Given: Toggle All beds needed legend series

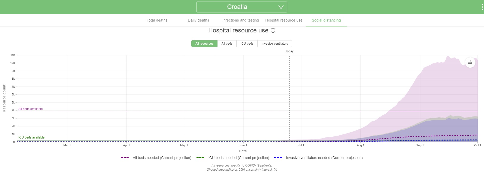Looking at the screenshot, I should coord(156,158).
